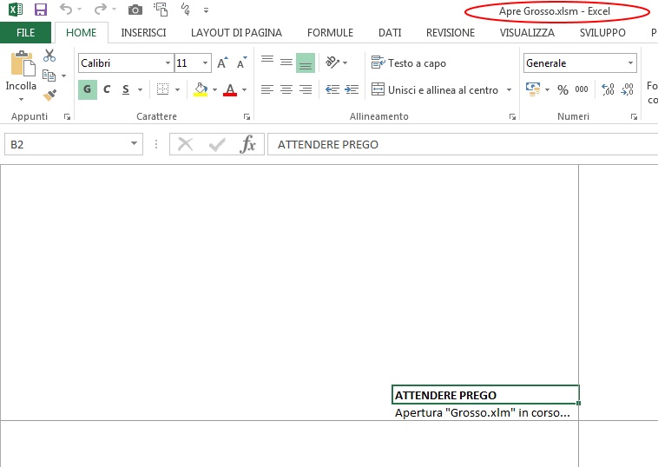Screen dimensions: 658x467
Task: Switch to the INSERISCI tab
Action: 143,33
